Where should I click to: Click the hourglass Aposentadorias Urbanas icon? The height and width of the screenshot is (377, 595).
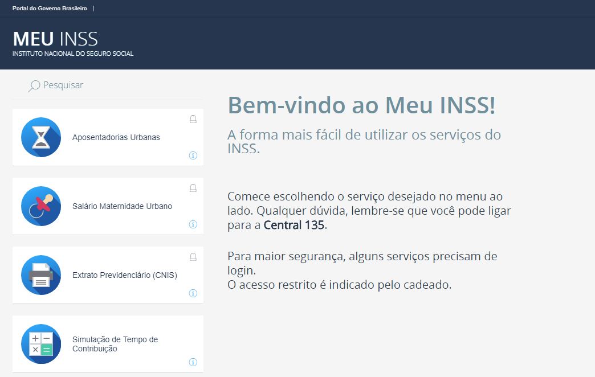click(x=41, y=137)
